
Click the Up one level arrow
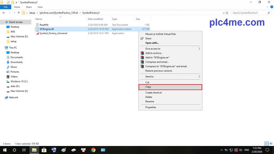[x=18, y=13]
